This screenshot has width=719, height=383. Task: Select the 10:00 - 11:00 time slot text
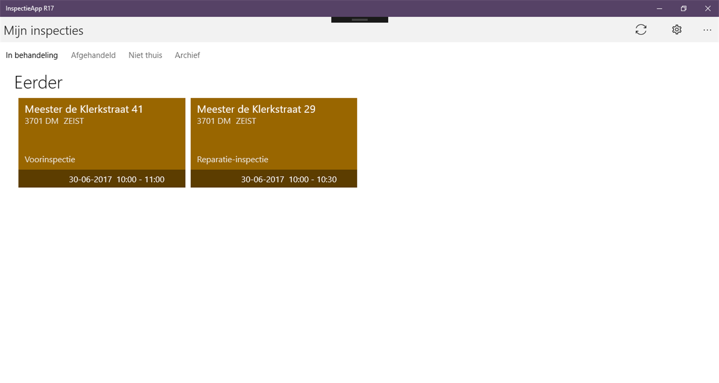pos(141,179)
